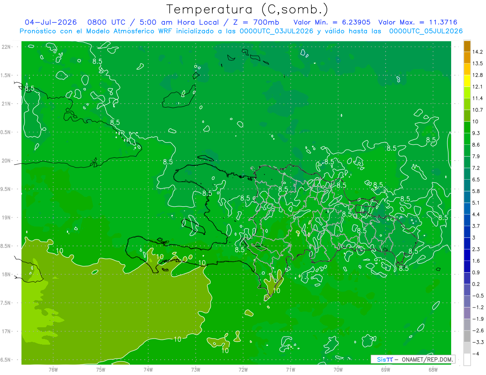Viewport: 486px width, 375px height.
Task: Click the white swatch below -4
Action: pyautogui.click(x=467, y=360)
